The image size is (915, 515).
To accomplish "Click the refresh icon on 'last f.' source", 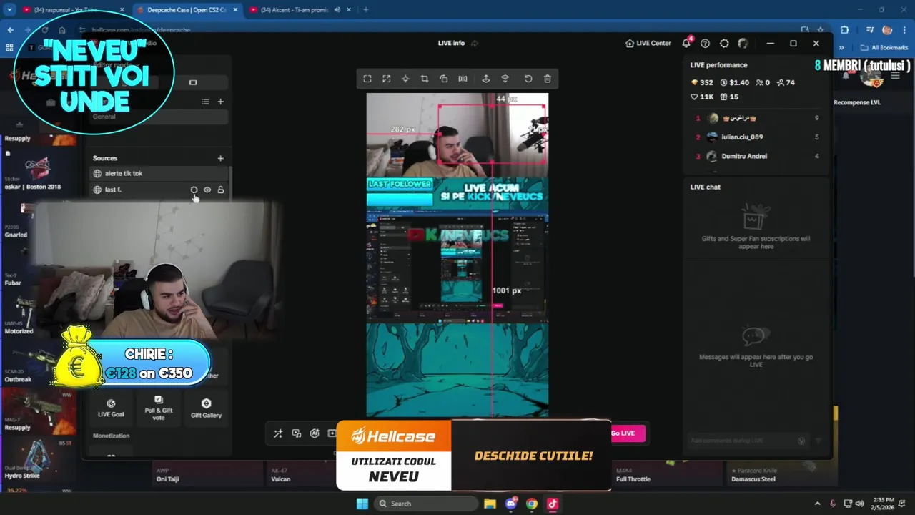I will 194,190.
